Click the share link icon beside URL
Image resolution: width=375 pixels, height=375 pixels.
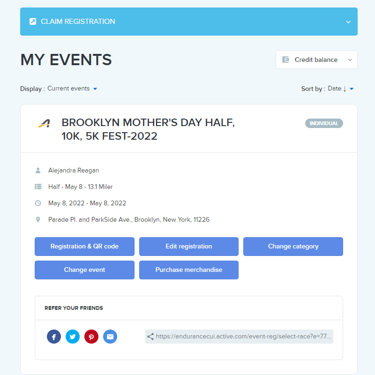[150, 337]
